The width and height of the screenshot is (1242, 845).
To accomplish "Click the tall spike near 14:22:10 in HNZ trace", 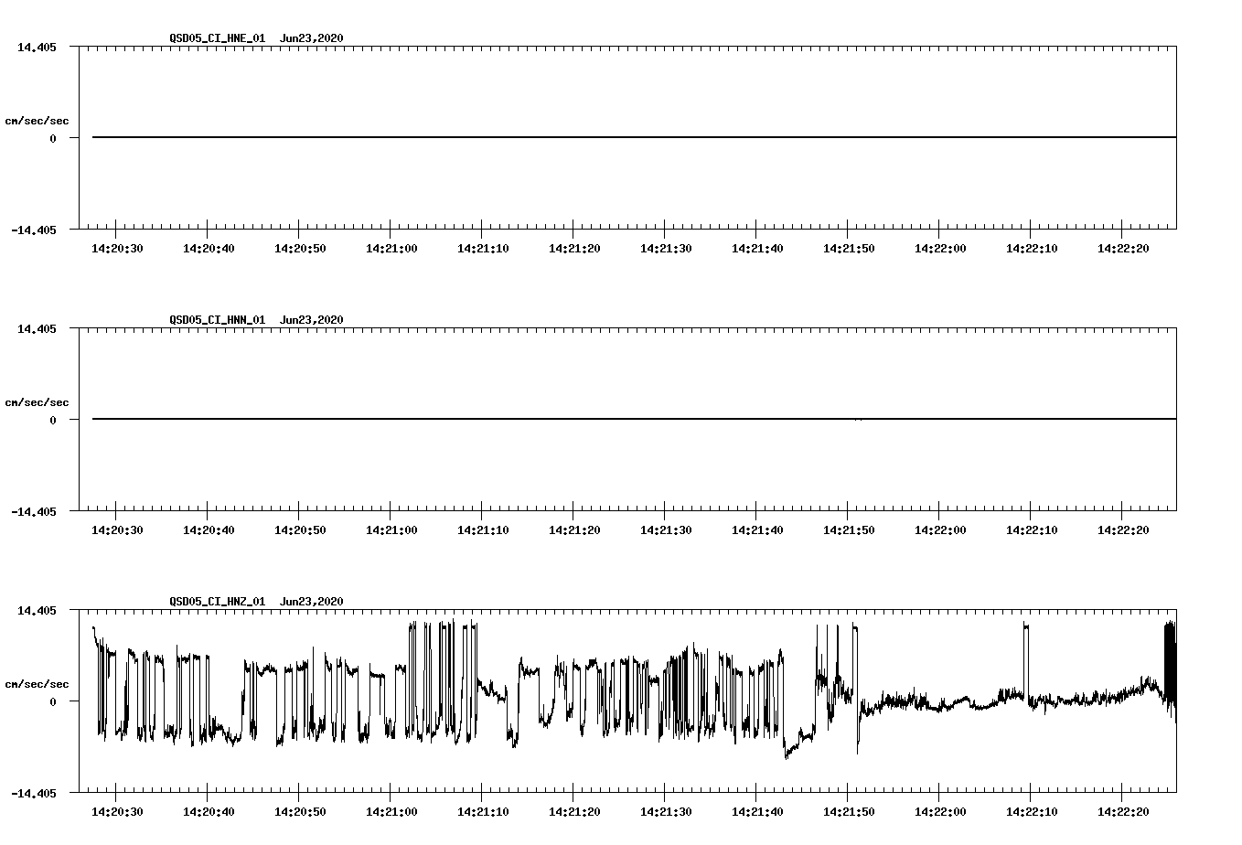I will [1026, 660].
